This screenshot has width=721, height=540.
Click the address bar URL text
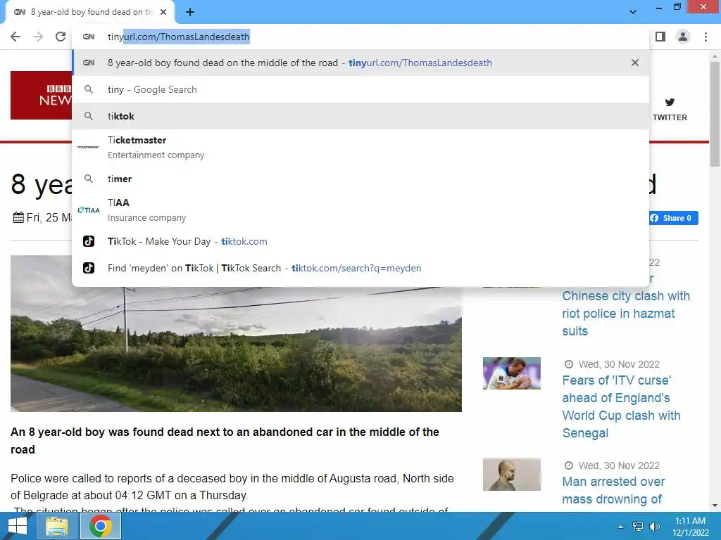[x=178, y=37]
